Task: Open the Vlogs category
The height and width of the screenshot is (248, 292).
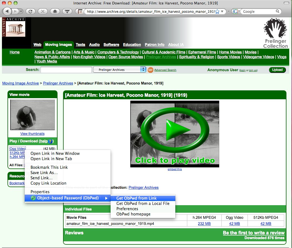Action: [282, 57]
